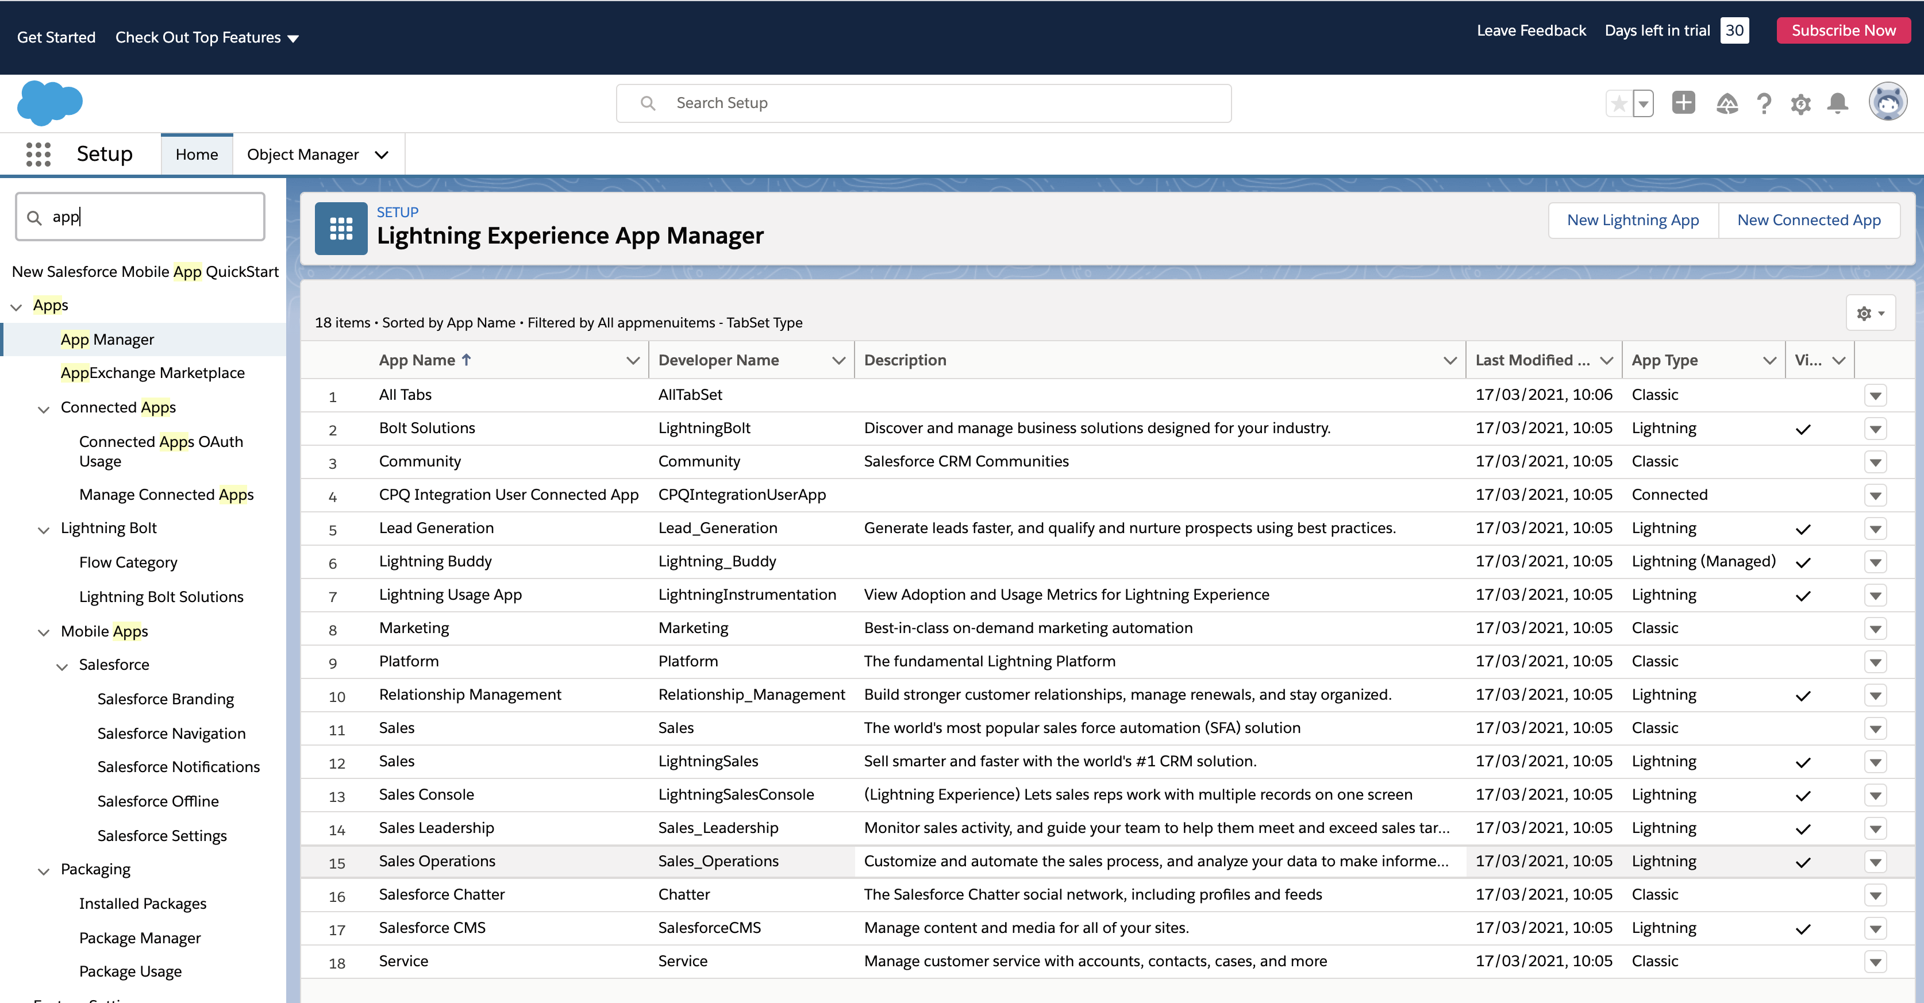Open the Global Actions plus icon
The width and height of the screenshot is (1924, 1003).
[1684, 103]
